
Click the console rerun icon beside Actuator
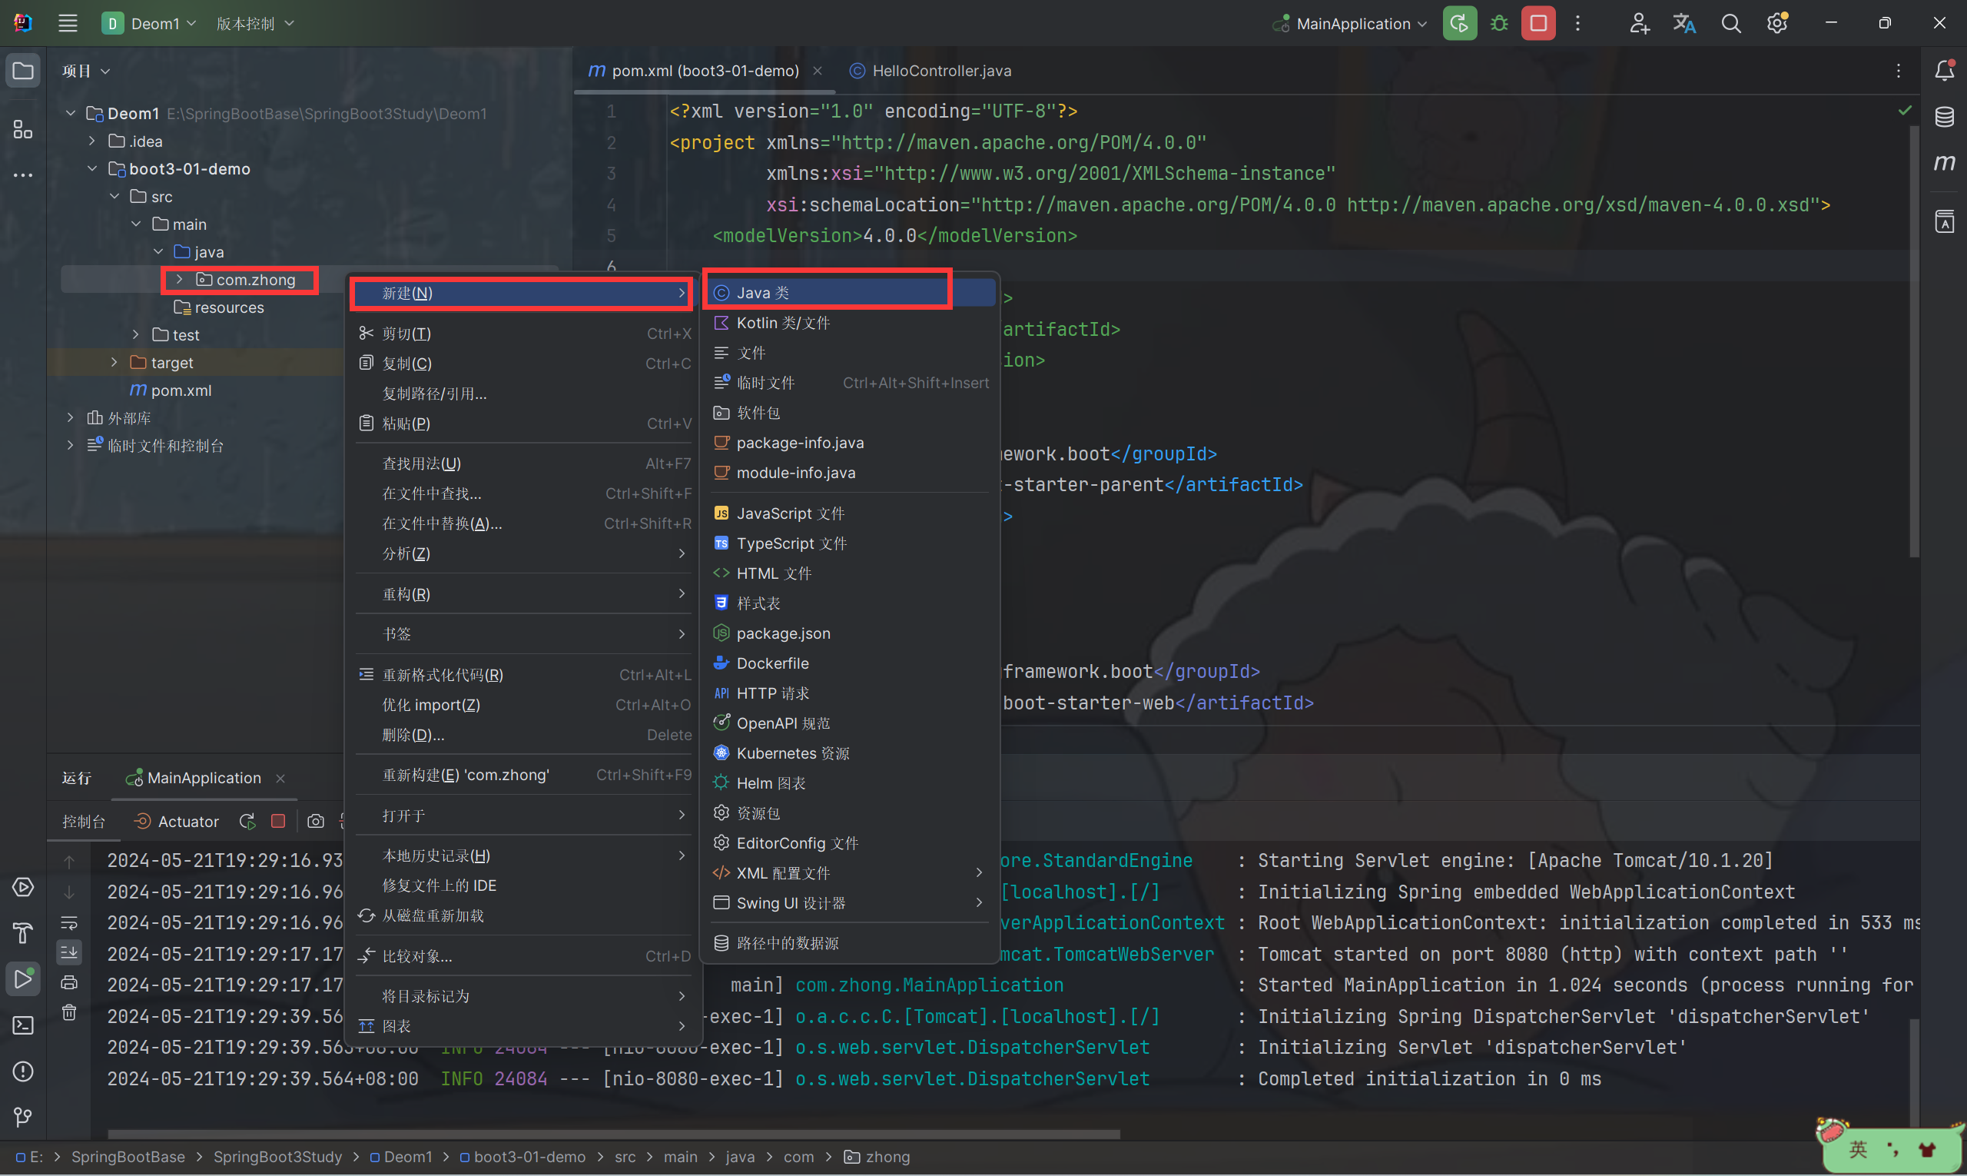tap(247, 822)
